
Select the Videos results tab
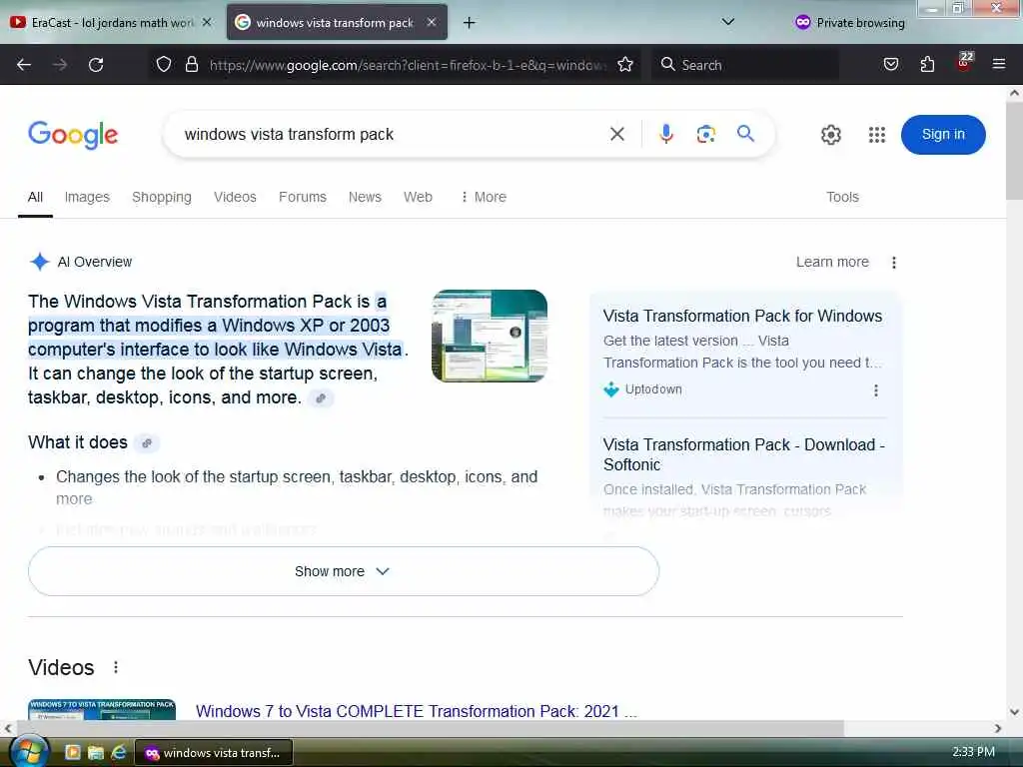(x=235, y=197)
